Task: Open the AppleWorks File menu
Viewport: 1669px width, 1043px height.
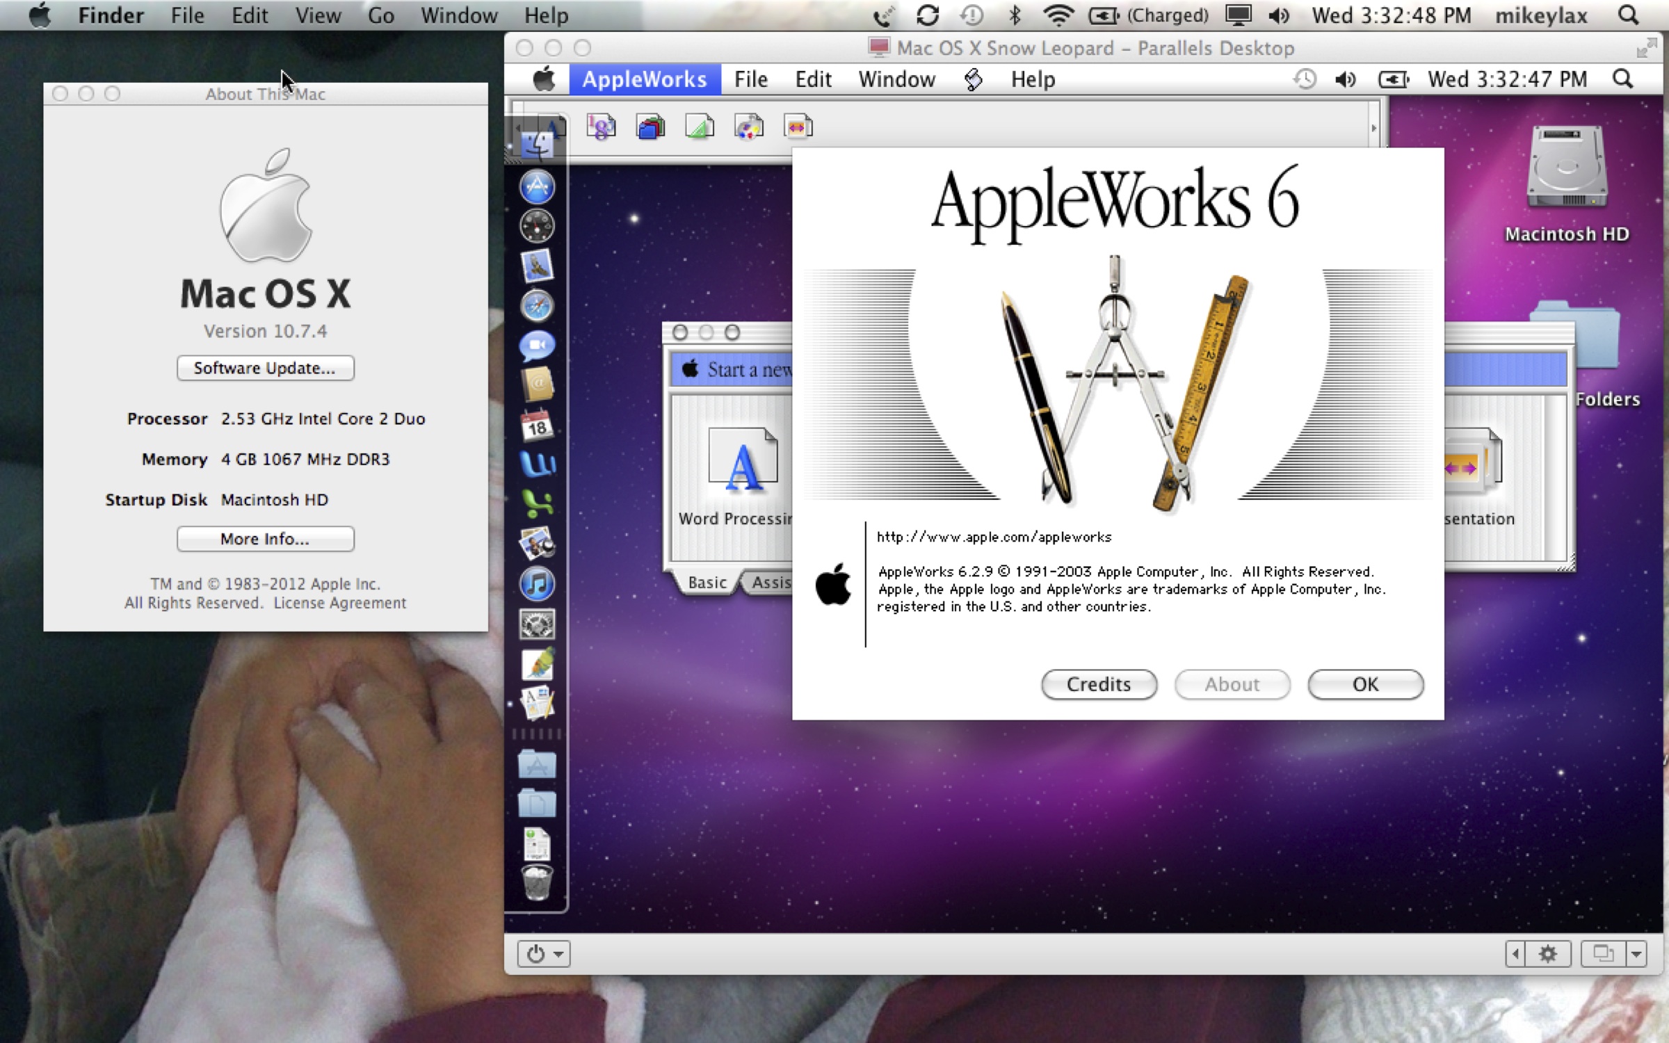Action: 750,79
